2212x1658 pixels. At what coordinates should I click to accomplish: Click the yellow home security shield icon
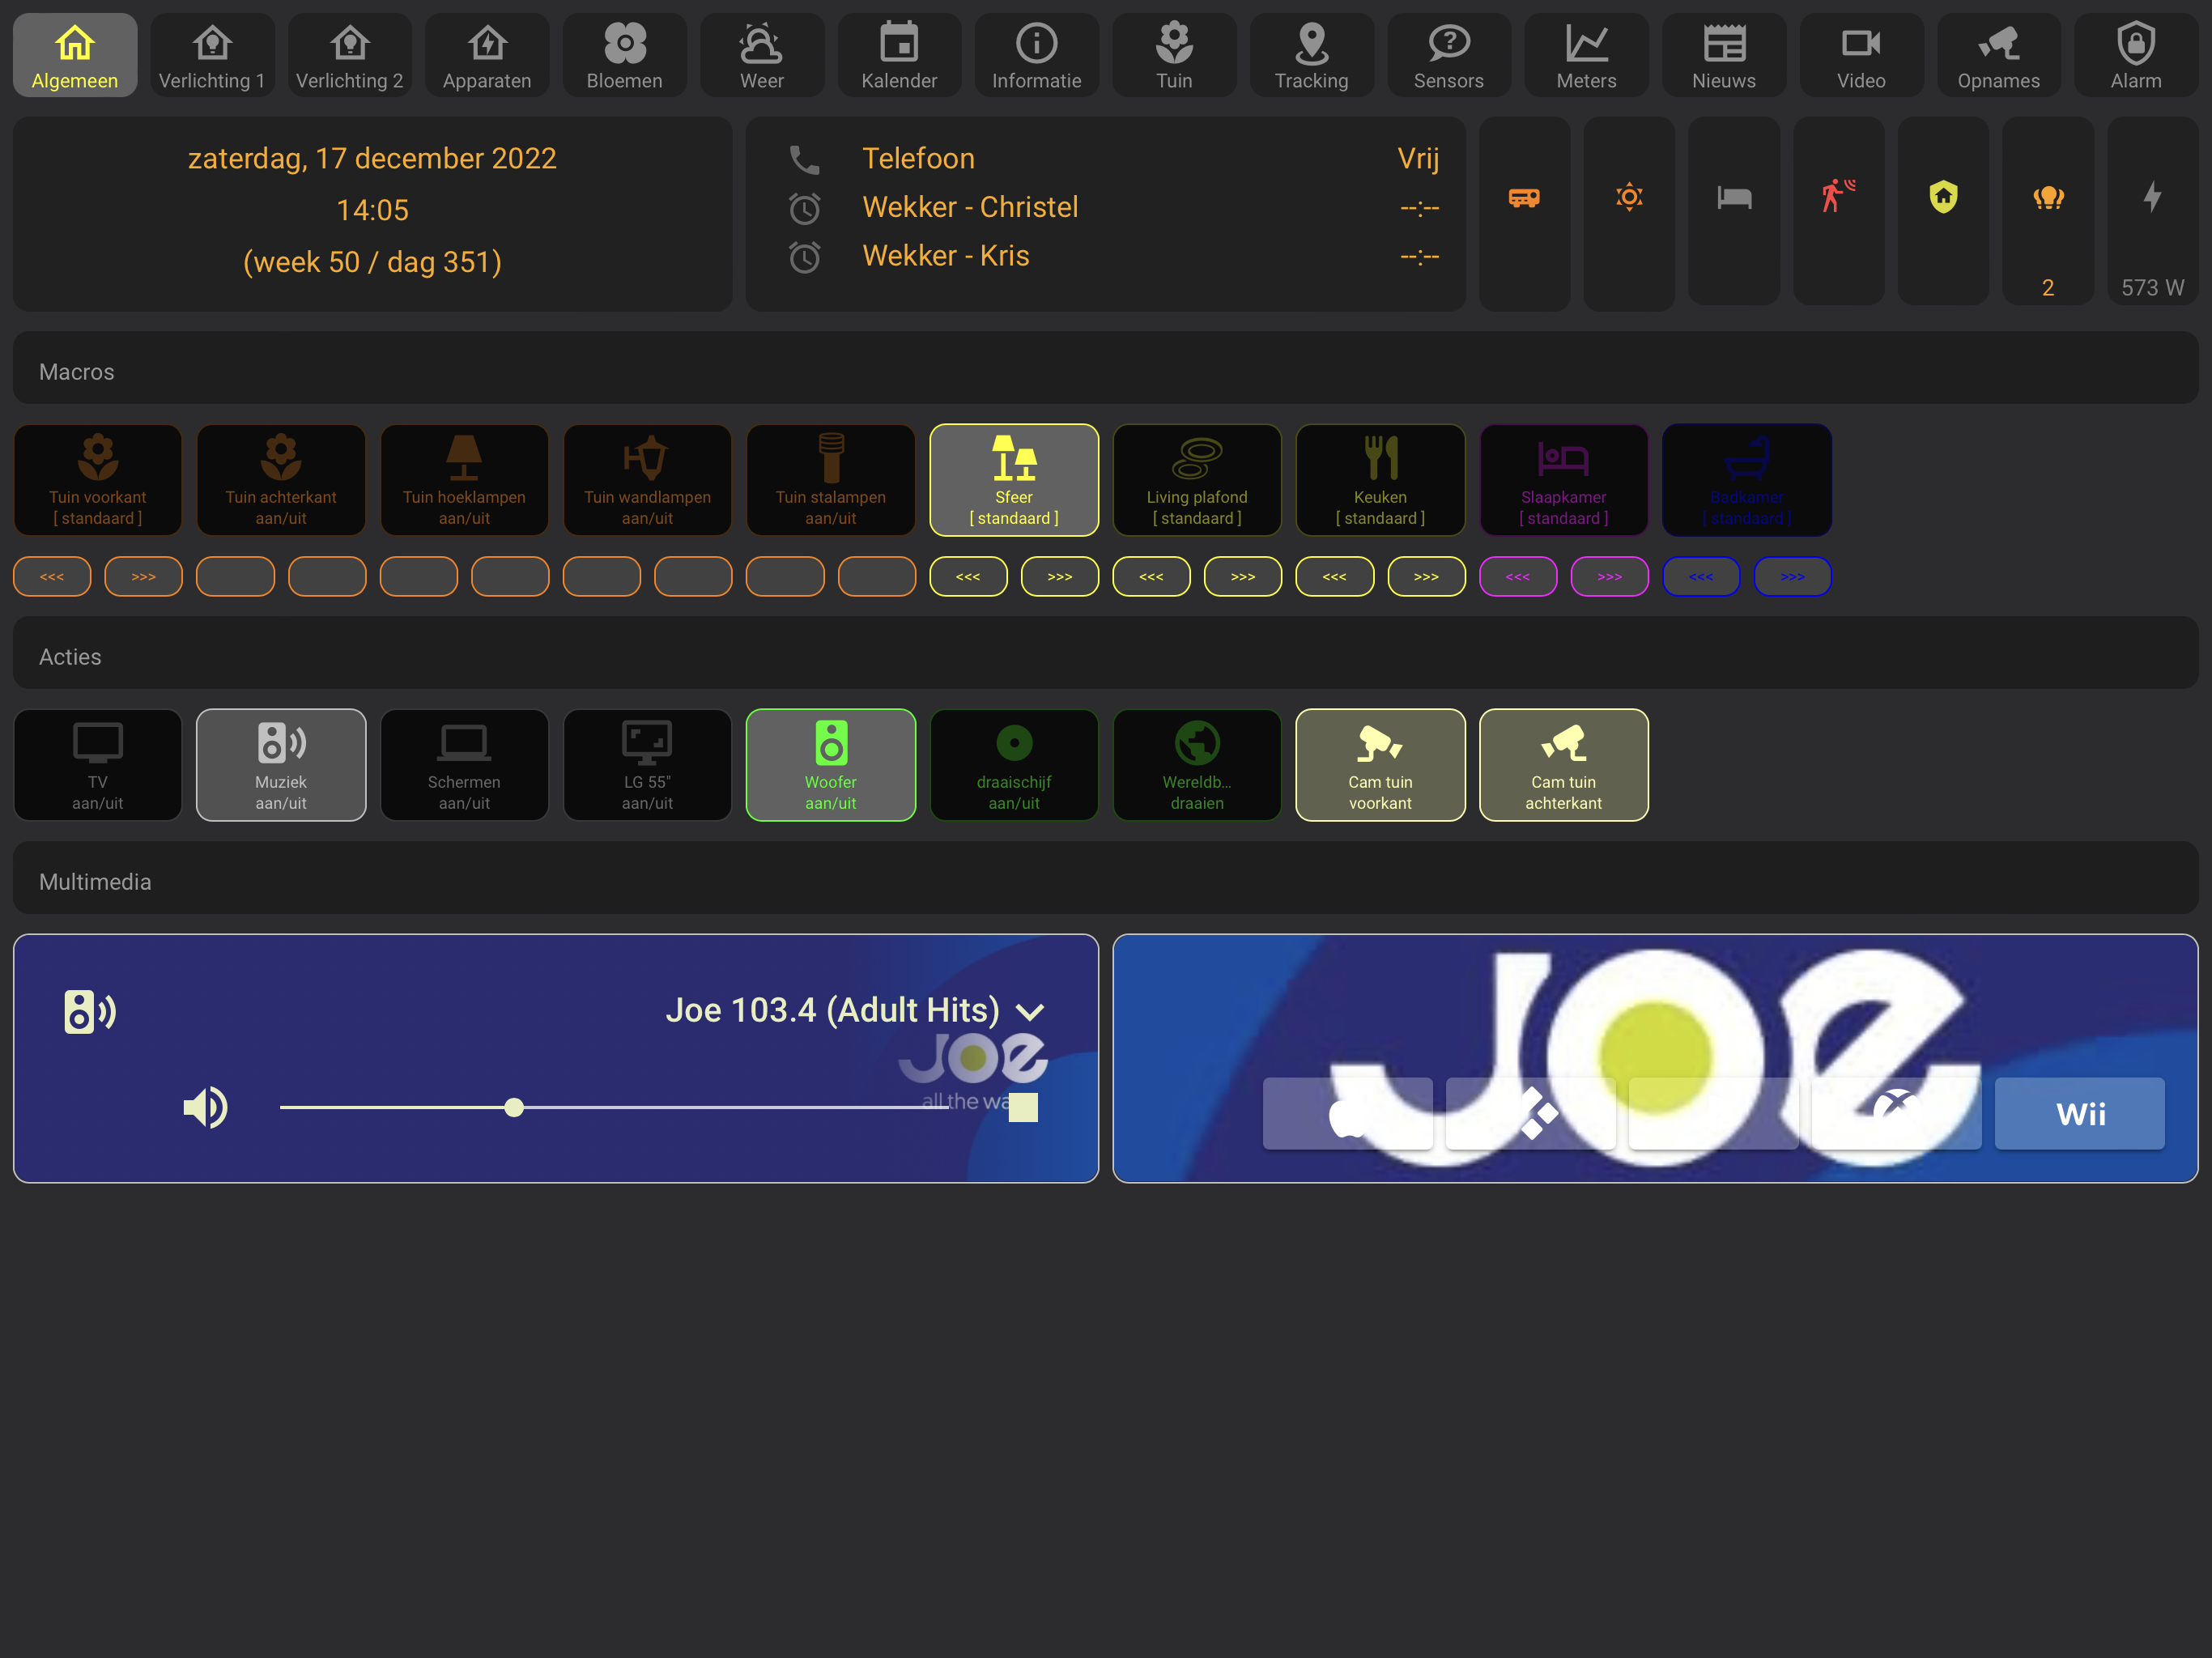(1943, 197)
